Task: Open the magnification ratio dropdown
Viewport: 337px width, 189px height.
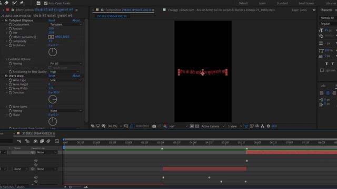Action: coord(115,126)
